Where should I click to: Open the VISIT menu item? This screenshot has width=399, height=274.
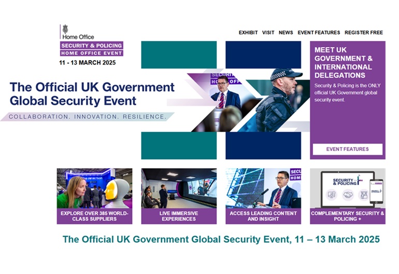click(x=268, y=33)
